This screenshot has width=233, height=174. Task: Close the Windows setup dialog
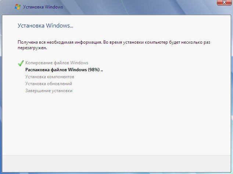pyautogui.click(x=224, y=2)
